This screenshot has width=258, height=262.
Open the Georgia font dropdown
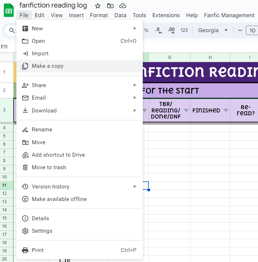pos(213,30)
